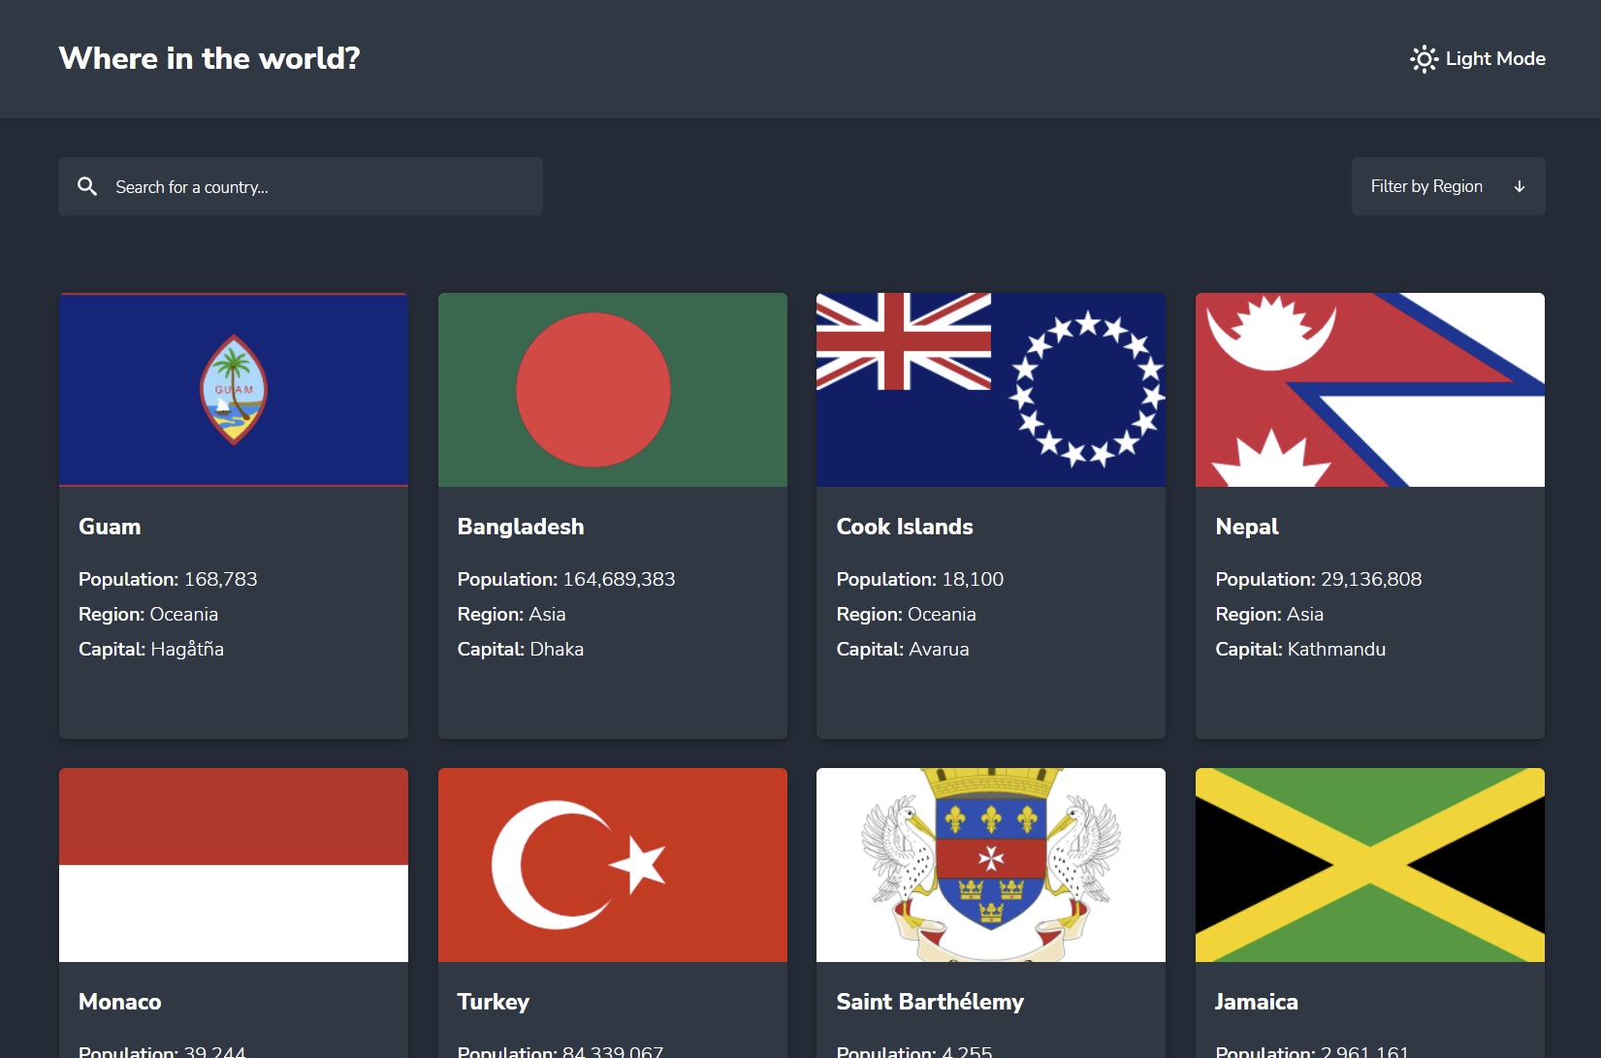Viewport: 1601px width, 1058px height.
Task: Click the Turkey flag image
Action: point(612,865)
